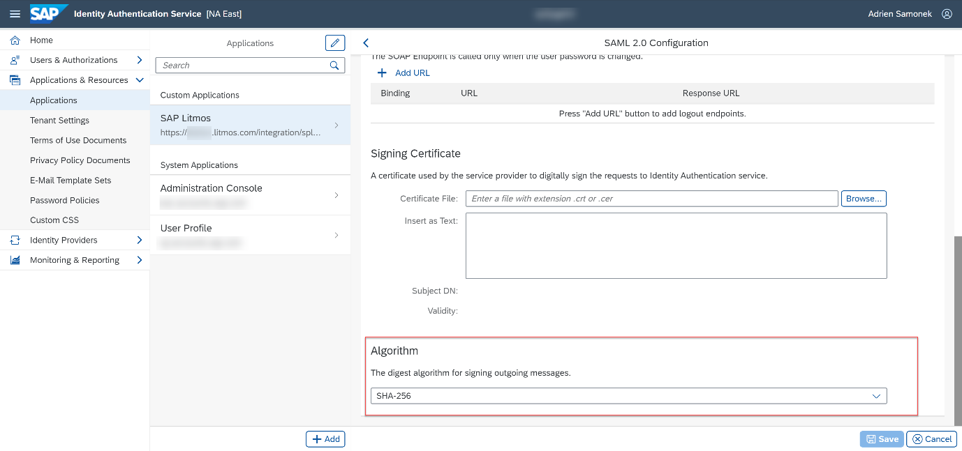Select the User Profile application
This screenshot has height=451, width=962.
tap(250, 235)
